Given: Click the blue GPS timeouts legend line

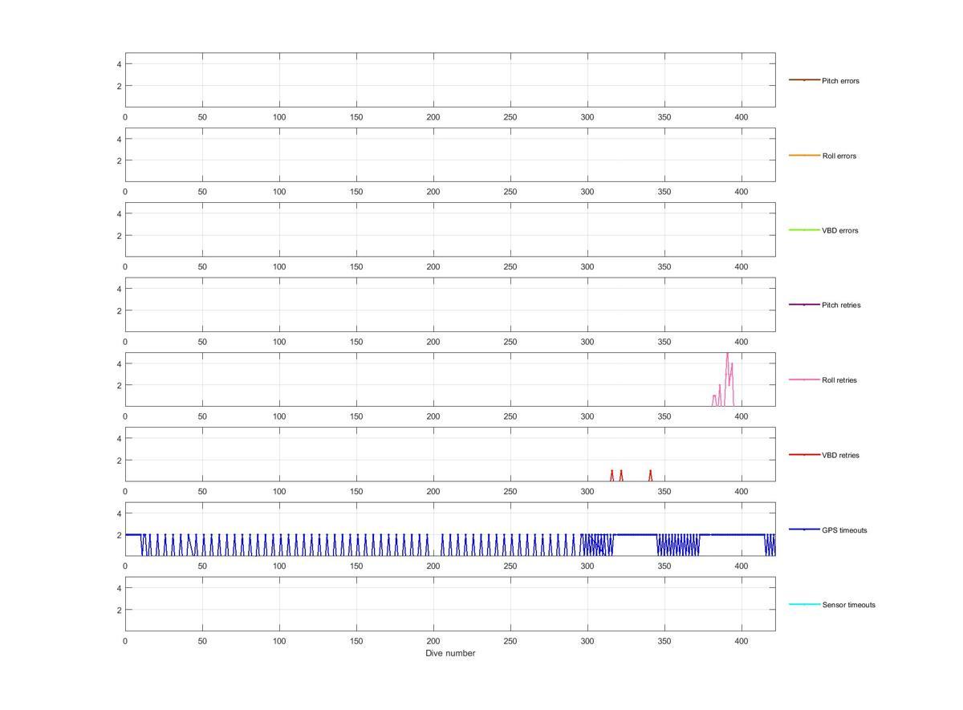Looking at the screenshot, I should 804,529.
